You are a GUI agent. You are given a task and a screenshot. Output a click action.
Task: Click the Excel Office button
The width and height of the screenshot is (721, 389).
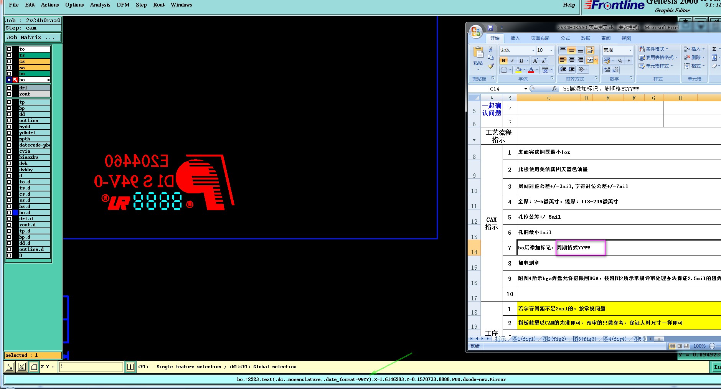[476, 32]
